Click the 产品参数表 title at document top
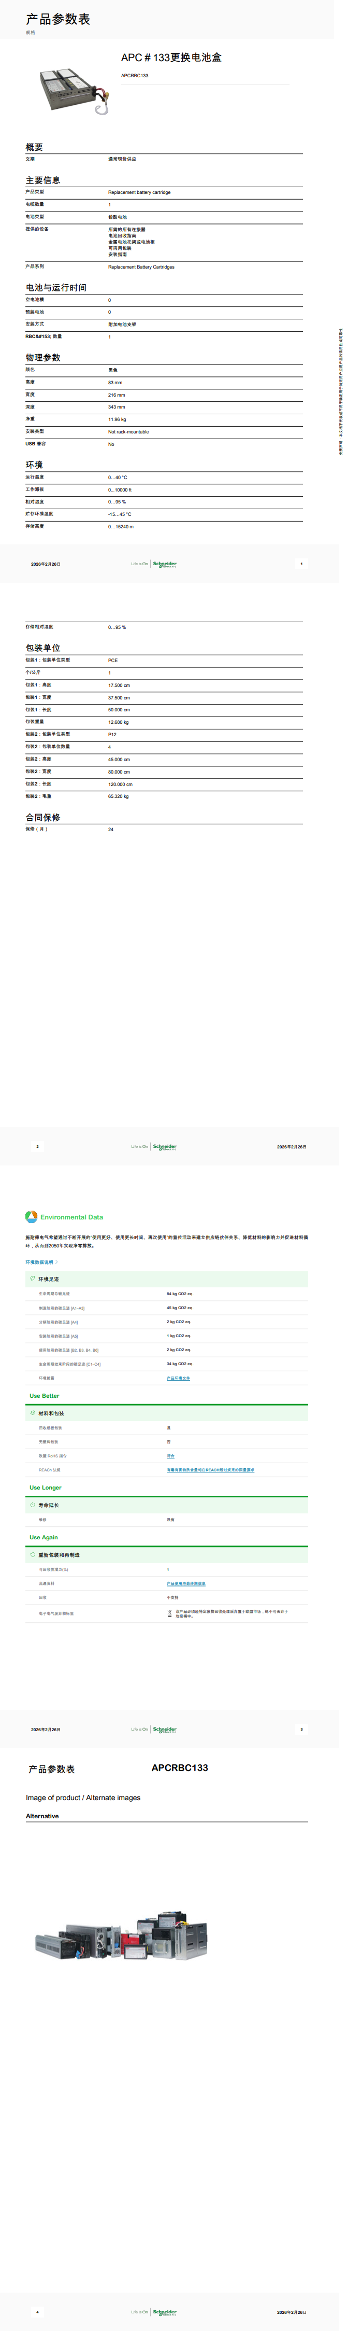Image resolution: width=347 pixels, height=2331 pixels. (x=58, y=19)
